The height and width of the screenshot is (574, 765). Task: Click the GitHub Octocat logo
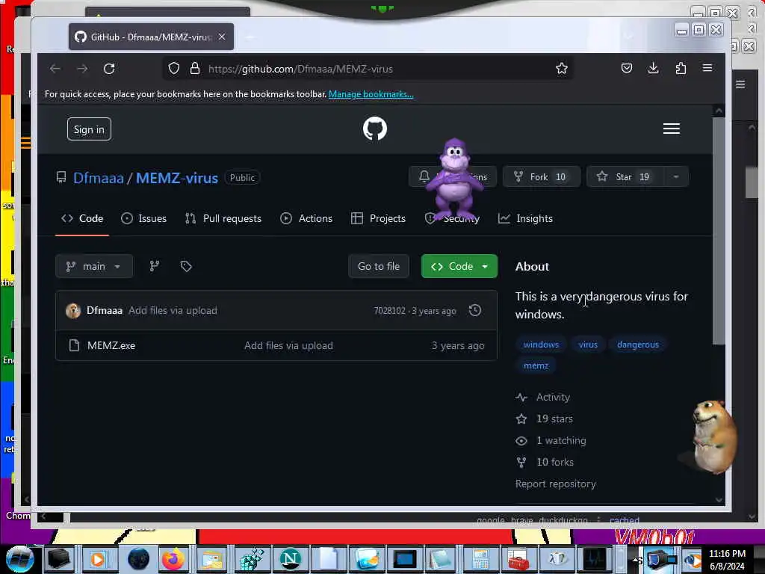coord(375,129)
